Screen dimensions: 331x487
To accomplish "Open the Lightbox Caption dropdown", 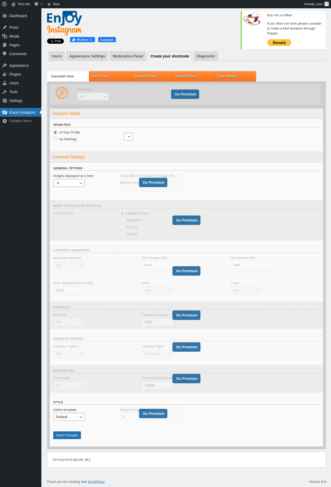I will [x=69, y=354].
